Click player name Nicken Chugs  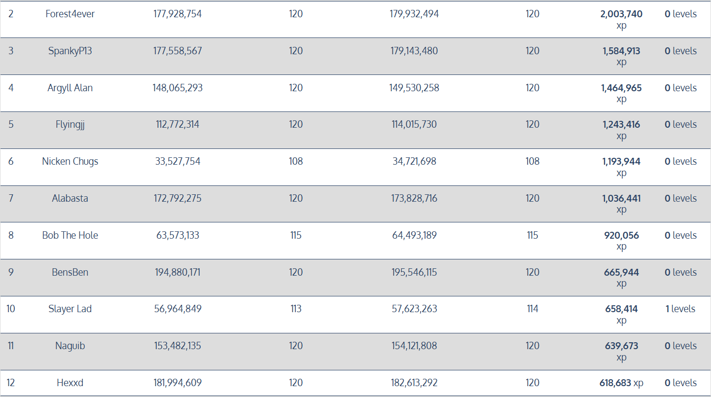coord(70,161)
